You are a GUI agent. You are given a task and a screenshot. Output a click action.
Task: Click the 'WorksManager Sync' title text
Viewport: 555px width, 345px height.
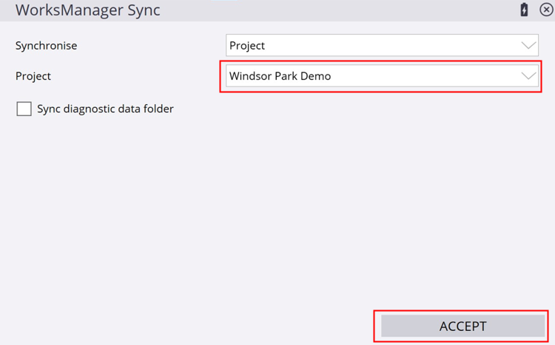coord(87,11)
